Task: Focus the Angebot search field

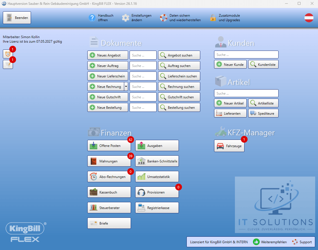Action: (x=143, y=55)
